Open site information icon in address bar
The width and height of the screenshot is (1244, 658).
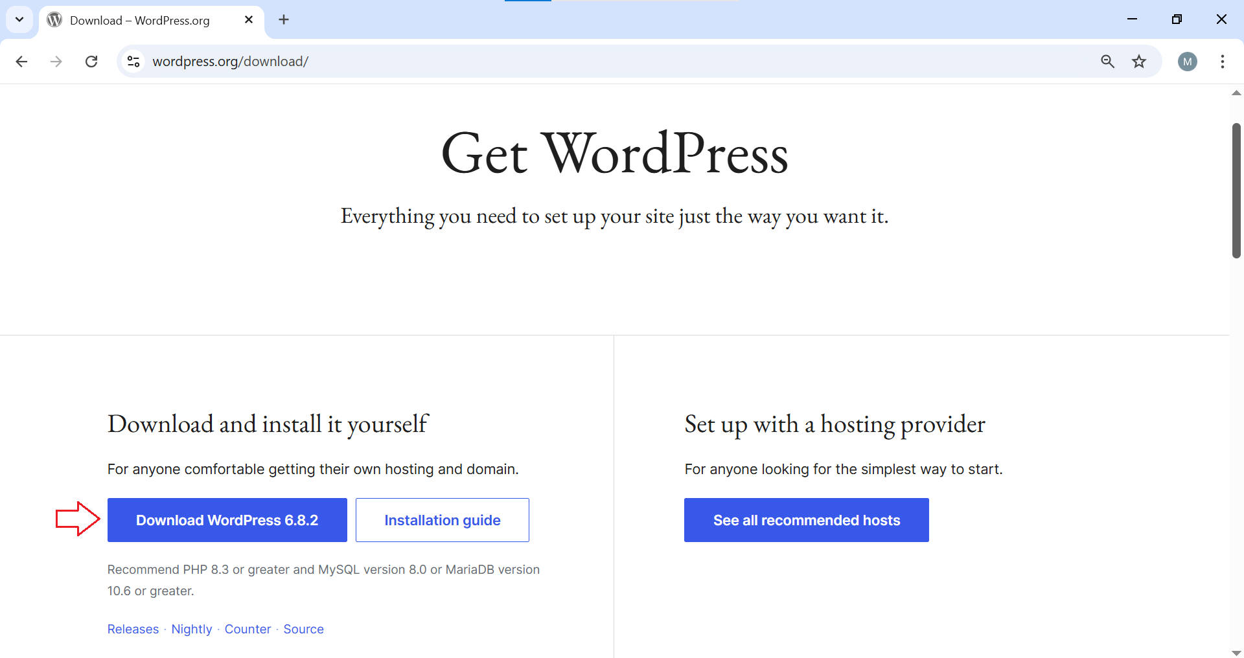click(x=133, y=62)
